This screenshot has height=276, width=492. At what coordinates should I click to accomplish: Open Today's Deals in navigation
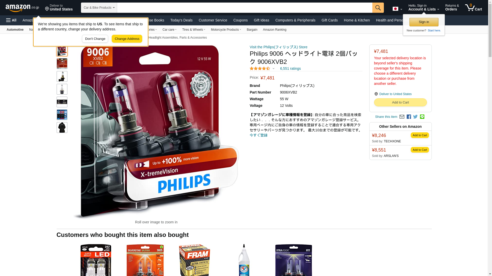click(x=181, y=20)
